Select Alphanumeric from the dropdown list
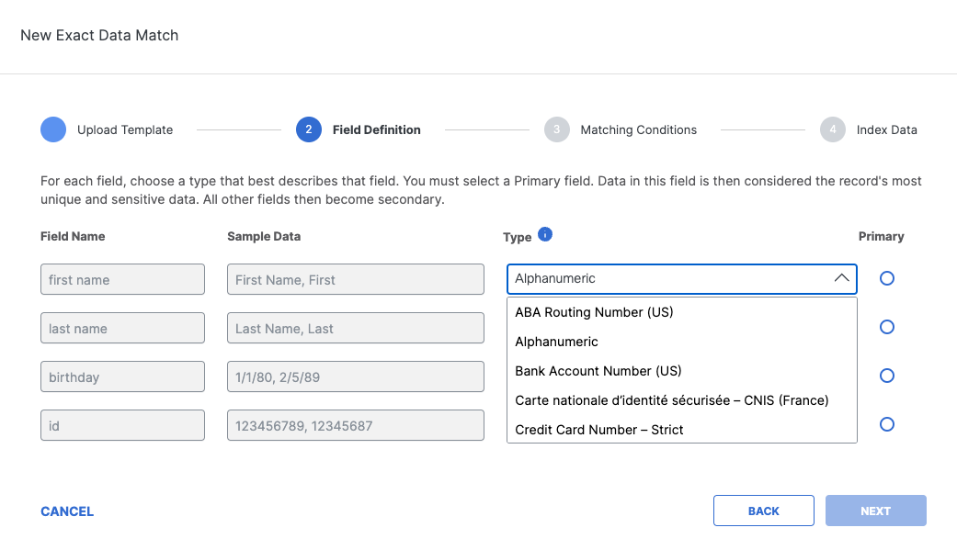 pyautogui.click(x=556, y=342)
